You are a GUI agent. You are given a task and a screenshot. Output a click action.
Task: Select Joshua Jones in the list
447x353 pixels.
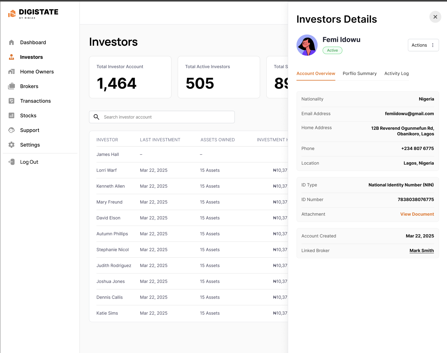coord(111,281)
